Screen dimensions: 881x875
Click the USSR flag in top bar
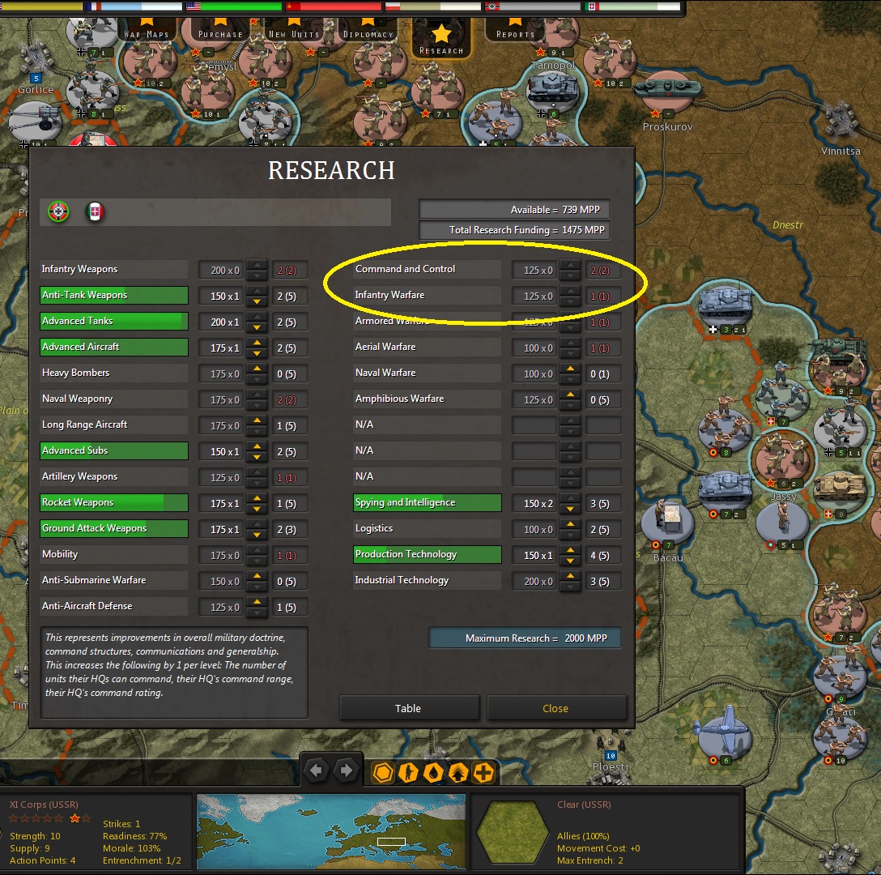coord(293,6)
